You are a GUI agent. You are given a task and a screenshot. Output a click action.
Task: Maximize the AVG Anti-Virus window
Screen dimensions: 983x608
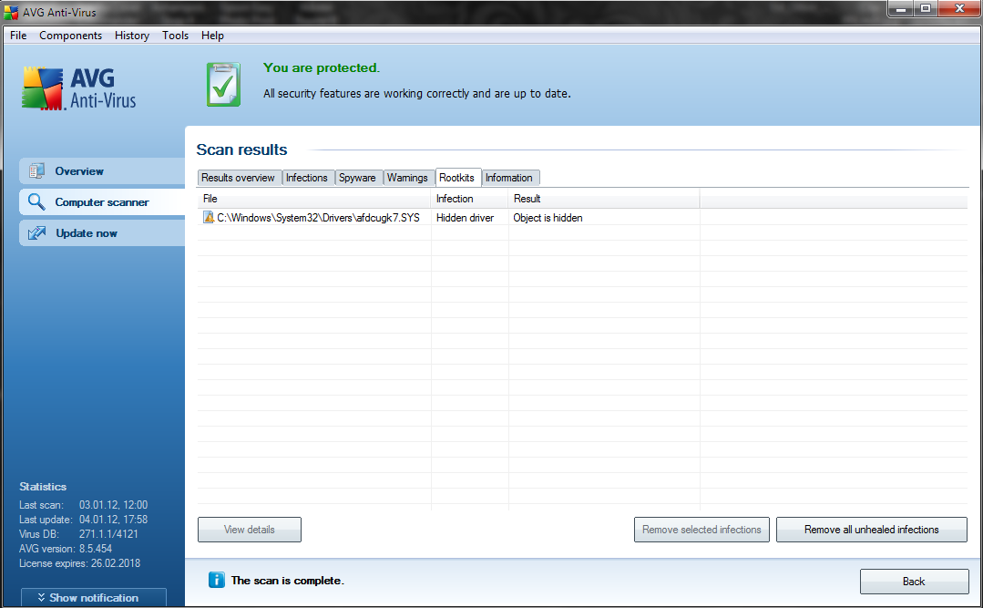[925, 9]
